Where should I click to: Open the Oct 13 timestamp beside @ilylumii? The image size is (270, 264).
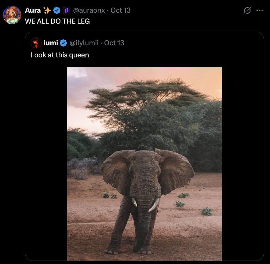pos(114,43)
